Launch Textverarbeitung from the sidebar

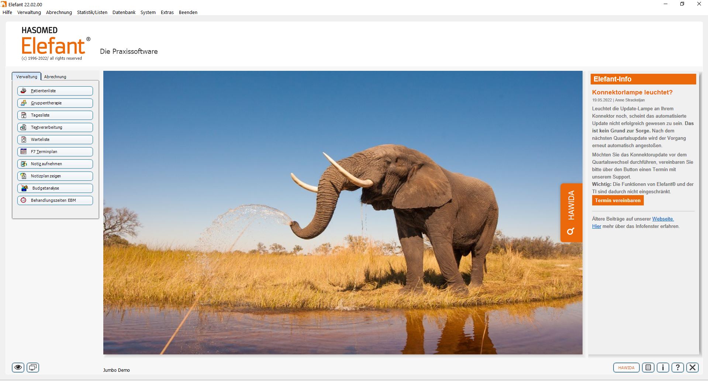(x=55, y=127)
